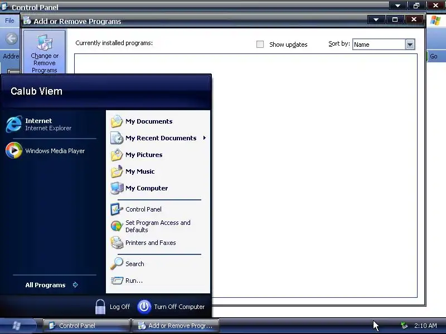446x334 pixels.
Task: Click the network tray icon
Action: pos(404,326)
